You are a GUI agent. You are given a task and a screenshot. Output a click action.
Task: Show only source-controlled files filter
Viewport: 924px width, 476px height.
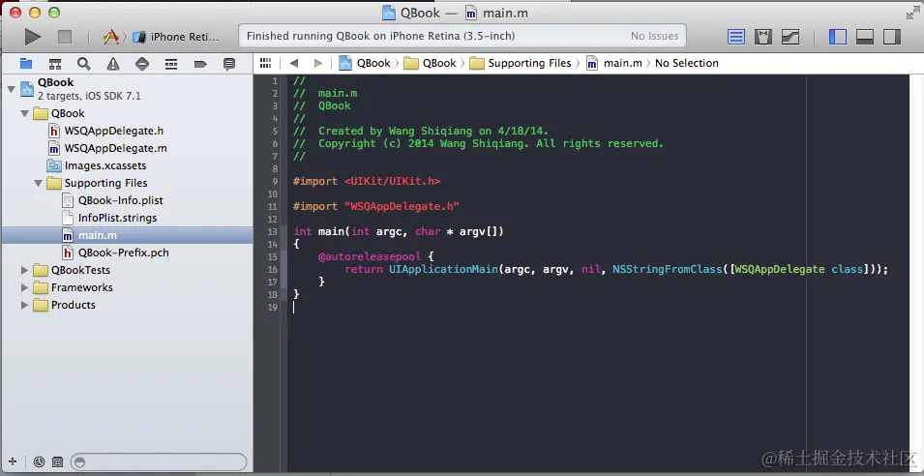coord(57,461)
